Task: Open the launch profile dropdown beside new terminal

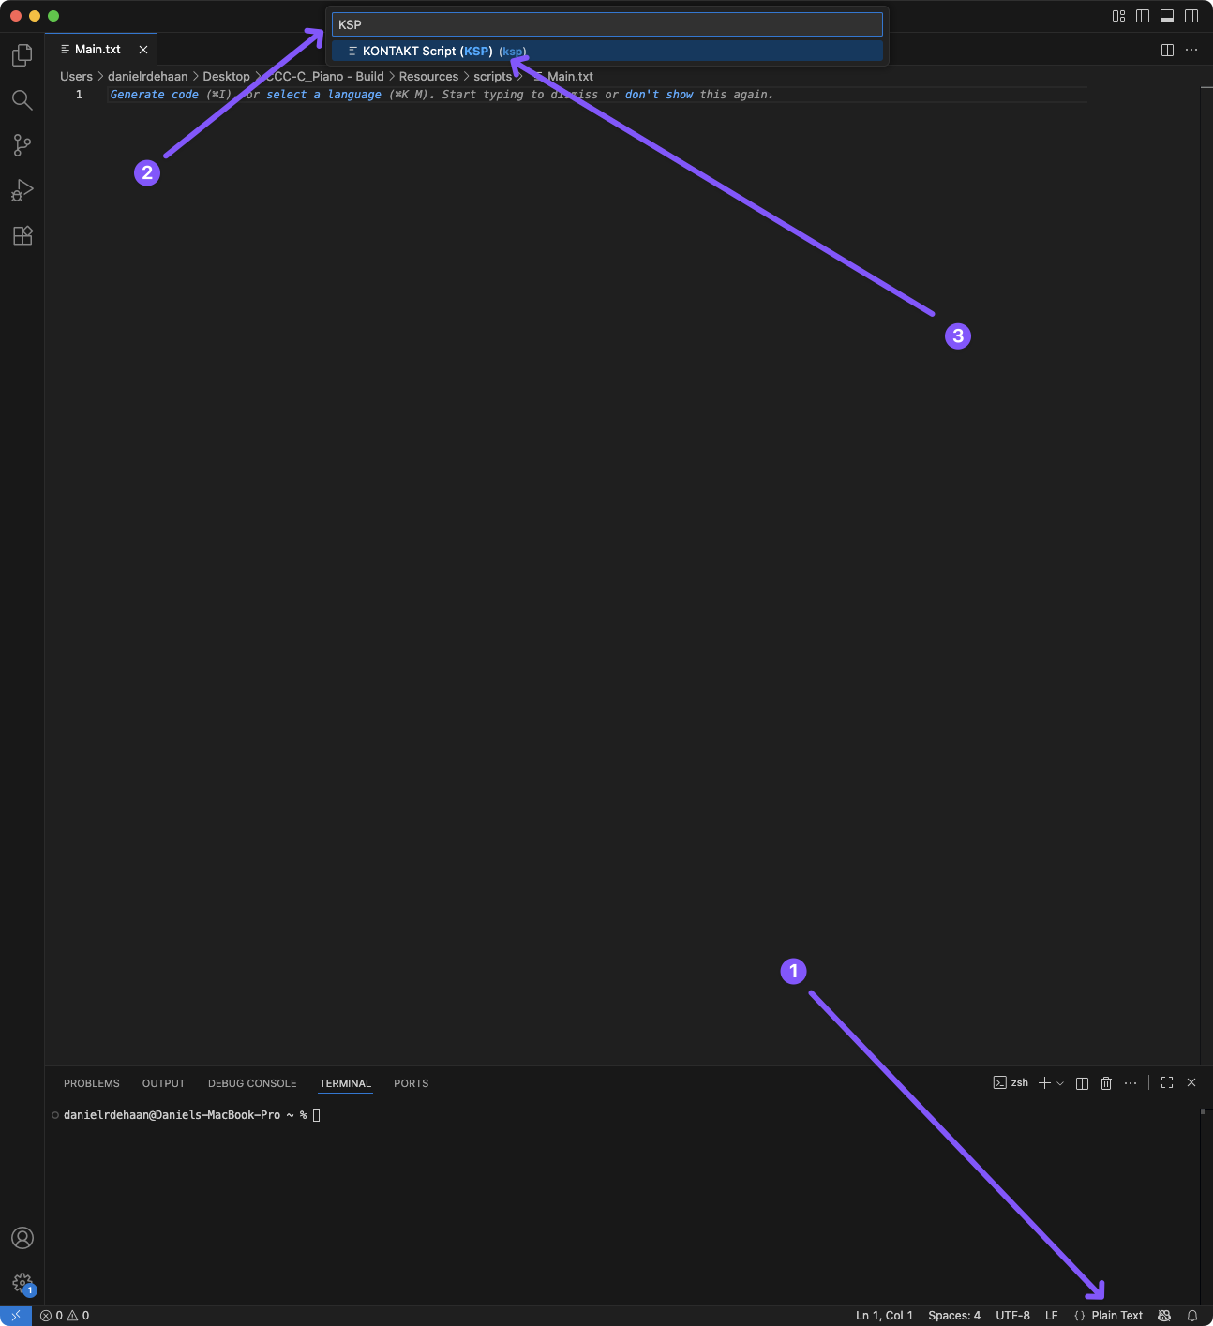Action: (1060, 1083)
